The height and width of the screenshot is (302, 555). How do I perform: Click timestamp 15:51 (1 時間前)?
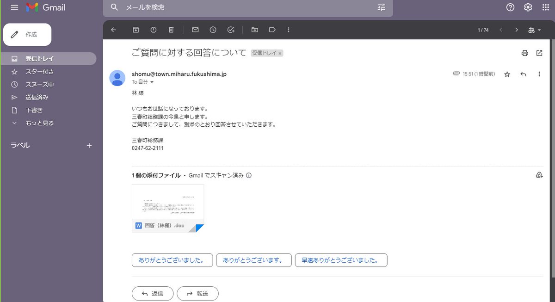(x=479, y=74)
